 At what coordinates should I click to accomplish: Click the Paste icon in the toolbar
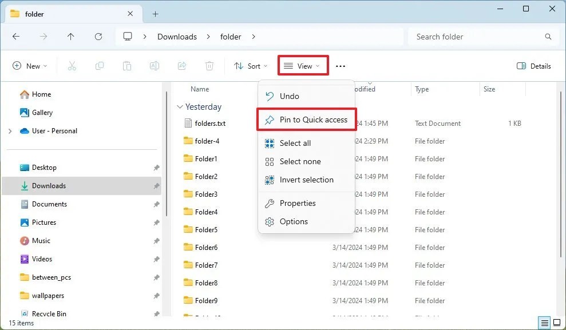[127, 66]
